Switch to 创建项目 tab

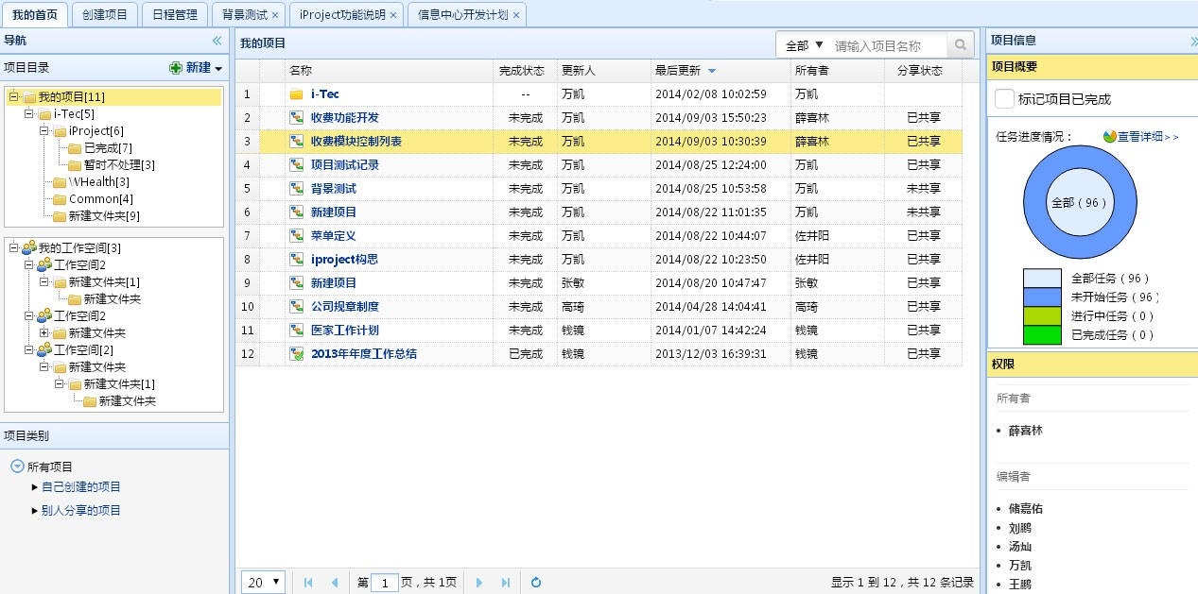tap(105, 14)
